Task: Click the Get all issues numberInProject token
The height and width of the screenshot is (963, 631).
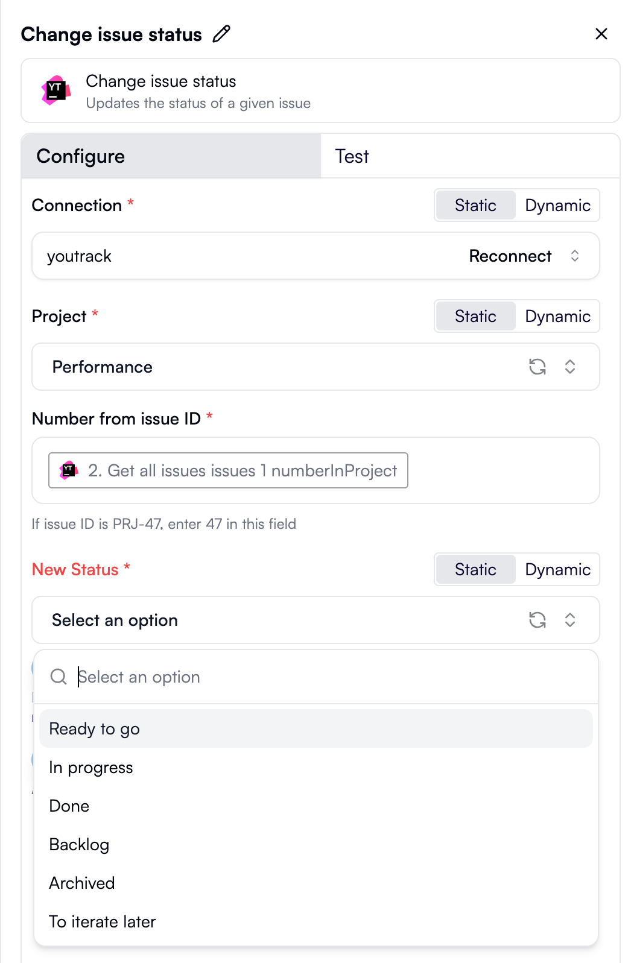Action: [x=228, y=470]
